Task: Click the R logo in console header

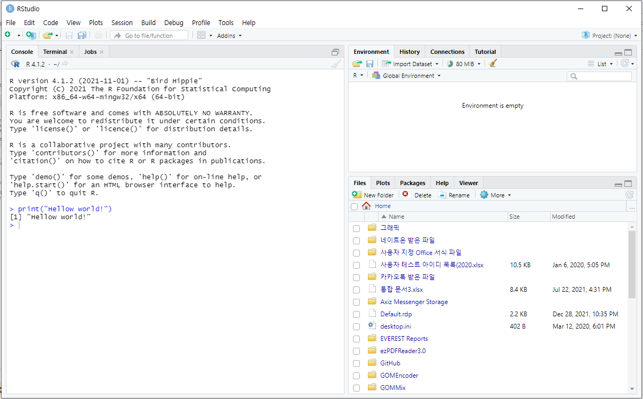Action: (x=15, y=64)
